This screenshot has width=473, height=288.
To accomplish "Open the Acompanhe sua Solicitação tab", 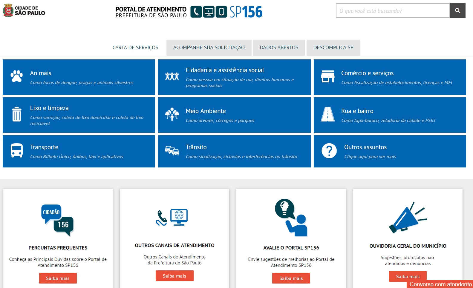I will tap(209, 47).
